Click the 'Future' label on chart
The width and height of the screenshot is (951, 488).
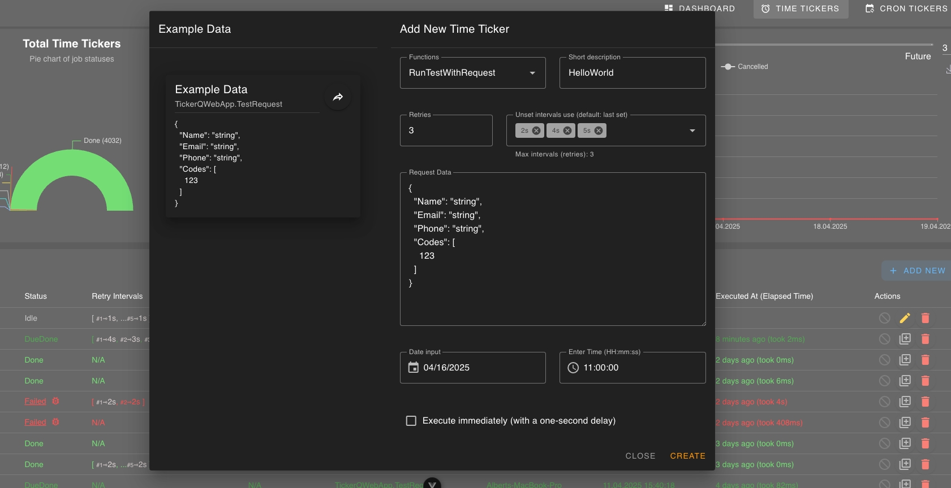point(918,56)
